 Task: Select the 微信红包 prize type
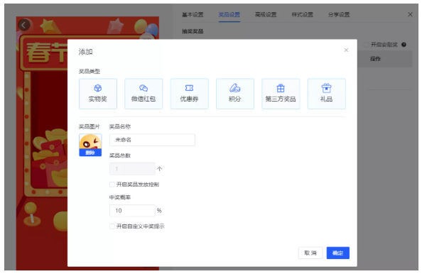(144, 94)
